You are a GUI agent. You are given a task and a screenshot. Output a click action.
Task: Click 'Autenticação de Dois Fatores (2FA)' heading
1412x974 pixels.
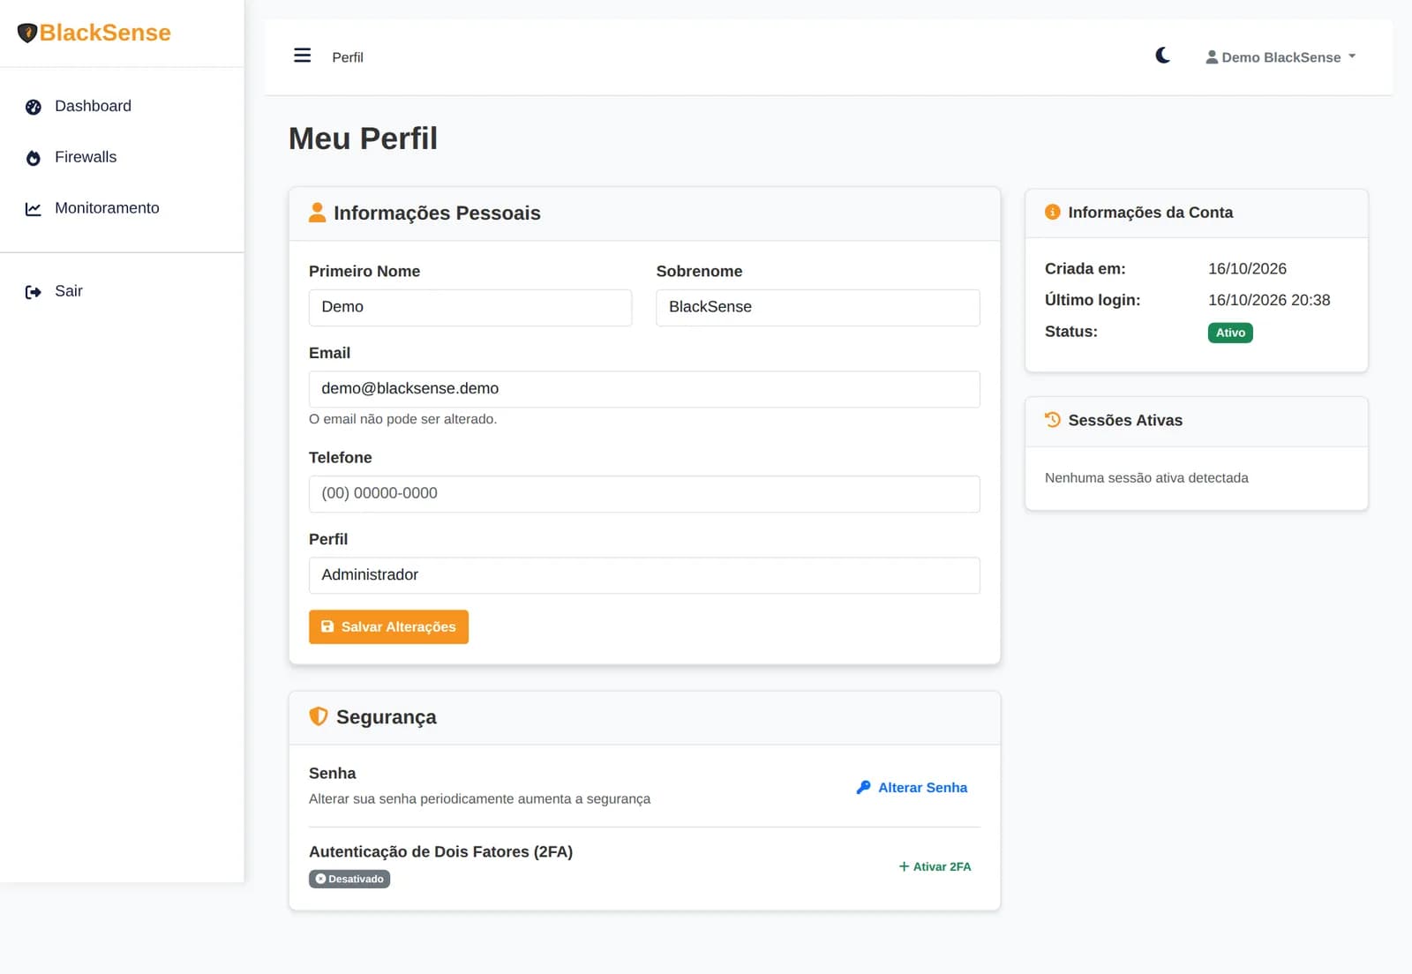pos(440,851)
